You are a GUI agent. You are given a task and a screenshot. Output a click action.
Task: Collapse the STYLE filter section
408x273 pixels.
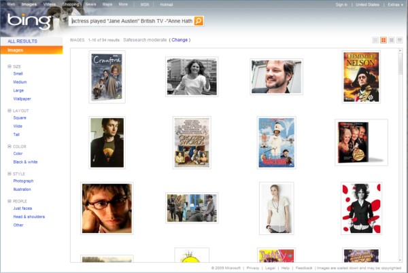point(10,174)
